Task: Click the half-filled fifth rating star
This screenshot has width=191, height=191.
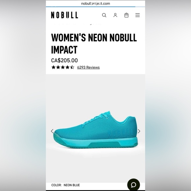Action: (72, 67)
